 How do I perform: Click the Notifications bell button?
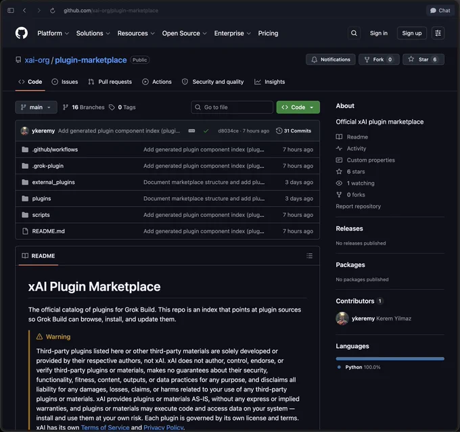pos(331,59)
